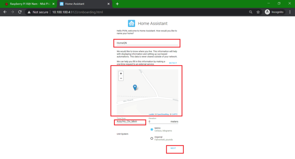The image size is (295, 159).
Task: Reload the current browser page
Action: point(20,12)
